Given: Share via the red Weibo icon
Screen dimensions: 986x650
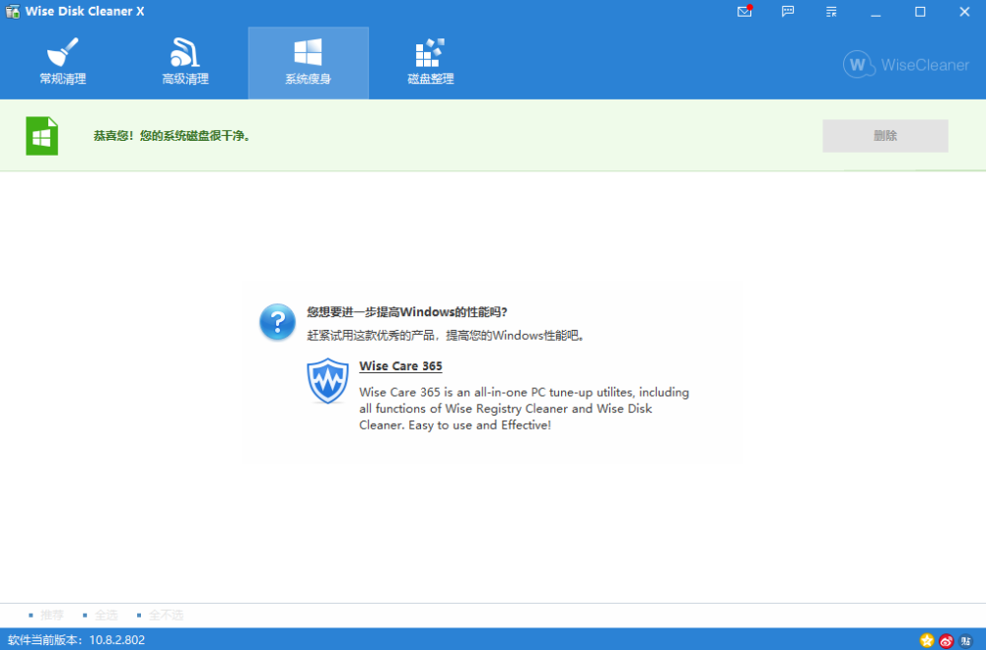Looking at the screenshot, I should 947,640.
